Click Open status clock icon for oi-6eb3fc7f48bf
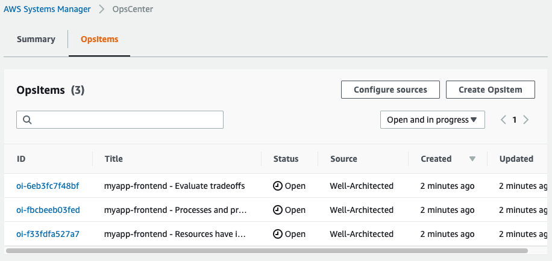Screen dimensions: 552x261 point(278,186)
